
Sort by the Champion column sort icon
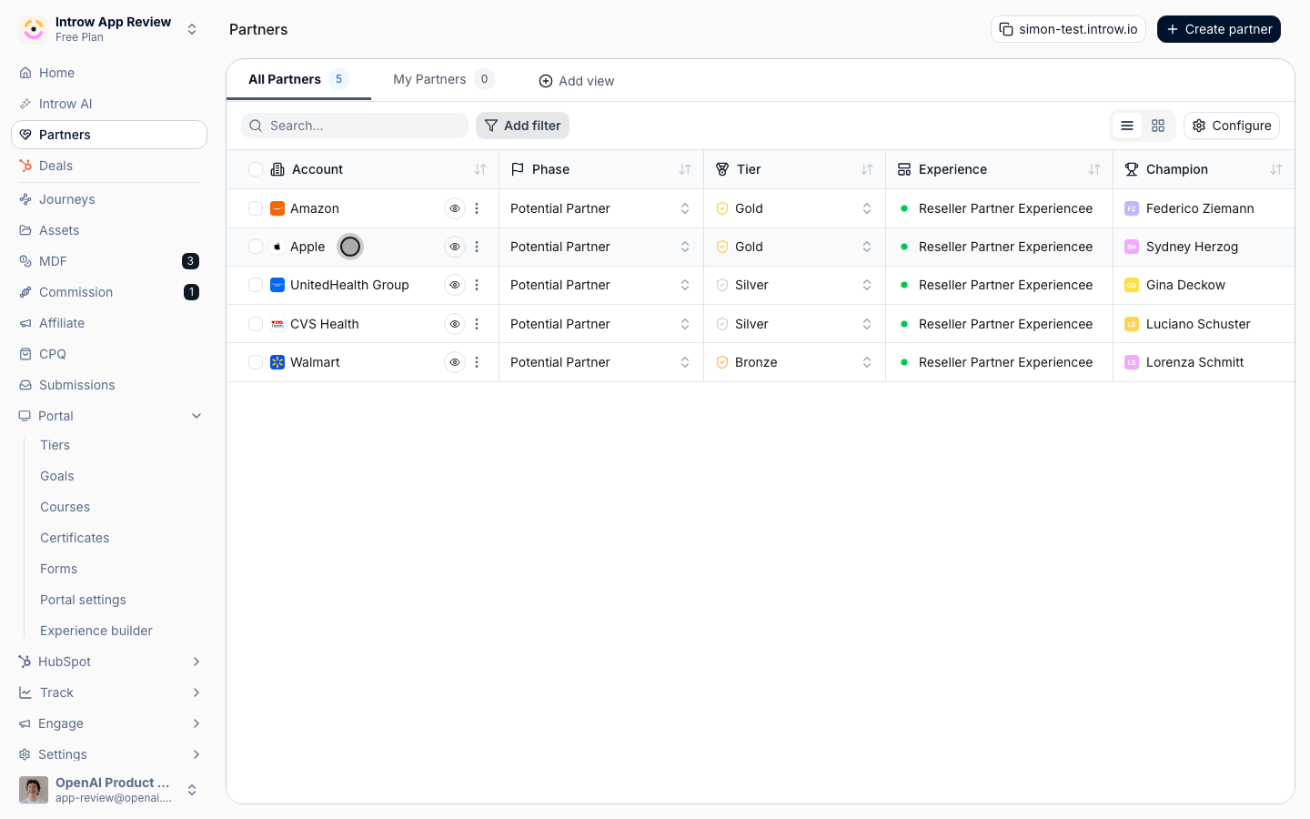pyautogui.click(x=1276, y=169)
